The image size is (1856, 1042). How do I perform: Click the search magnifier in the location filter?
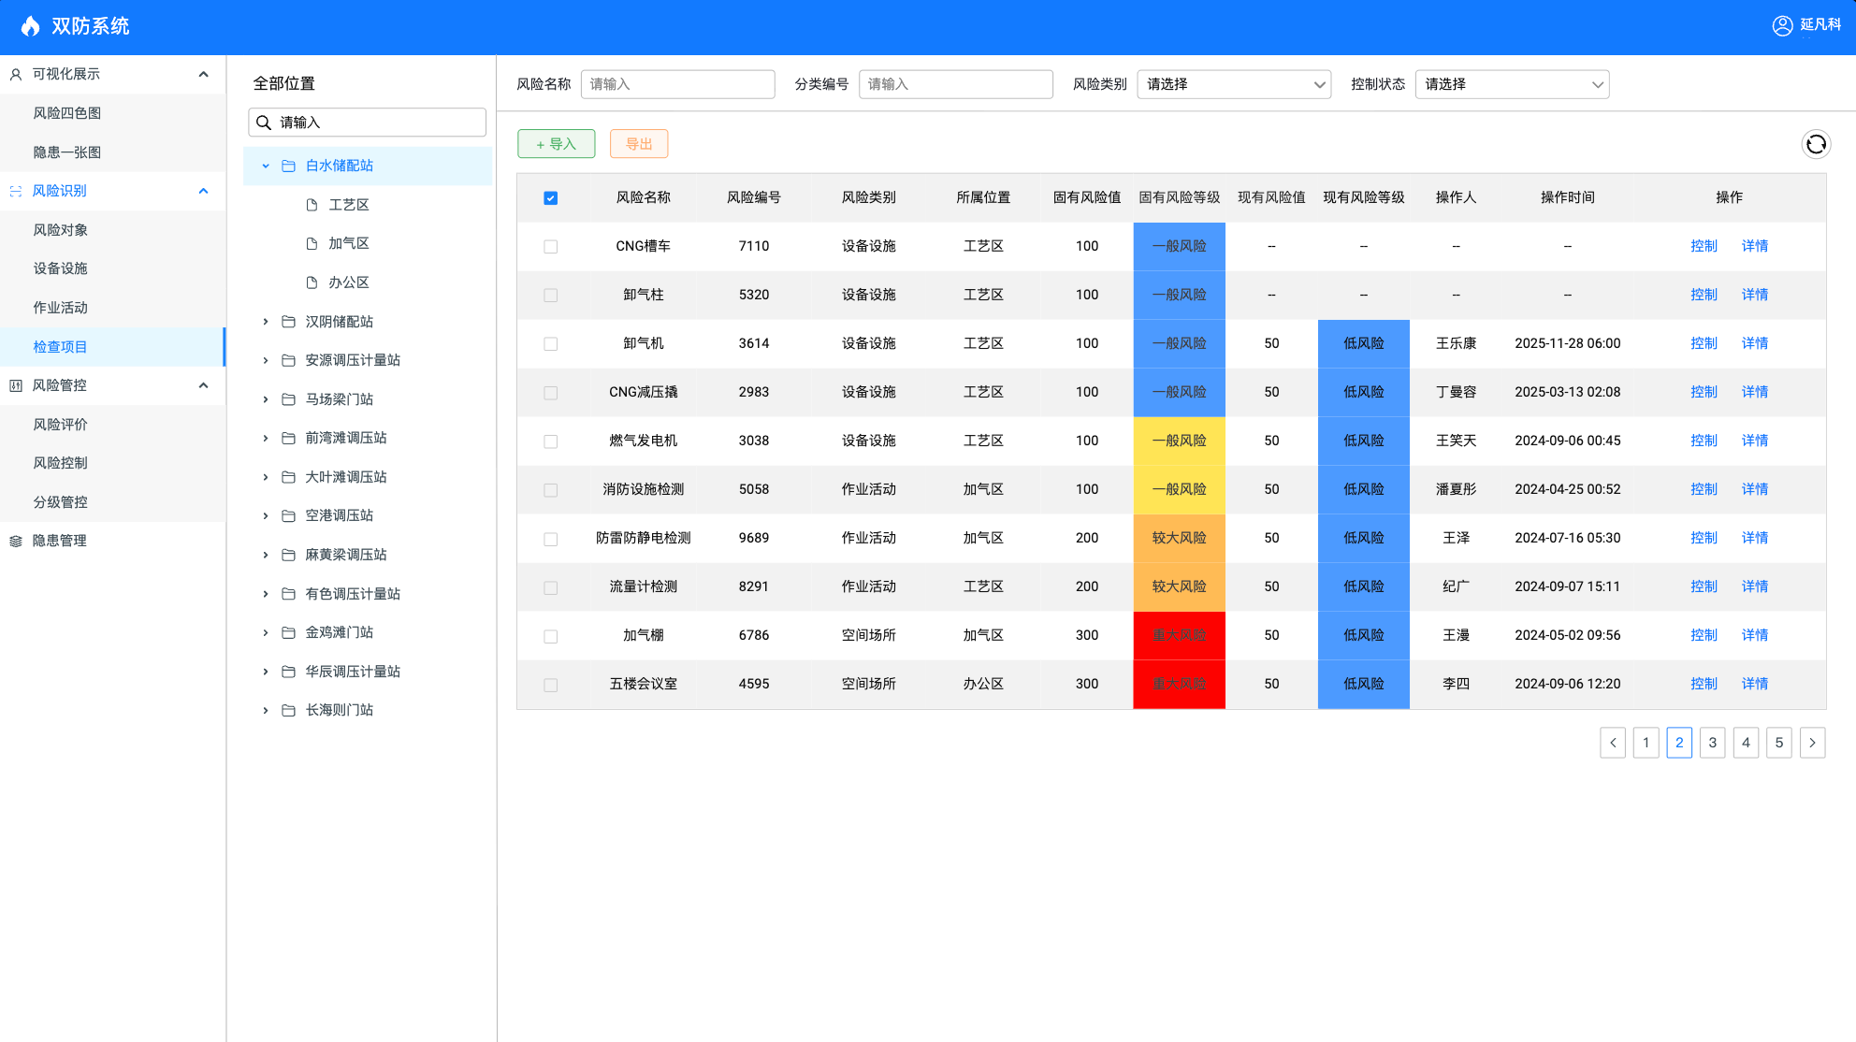pyautogui.click(x=264, y=123)
